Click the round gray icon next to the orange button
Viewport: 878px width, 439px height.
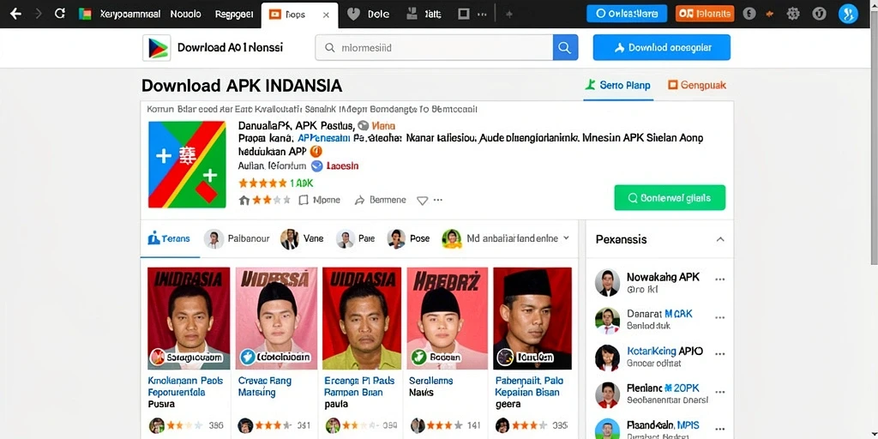[749, 14]
